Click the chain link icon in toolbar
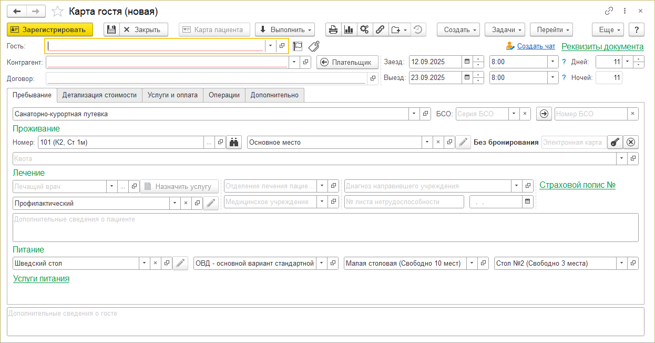This screenshot has height=343, width=655. point(380,29)
